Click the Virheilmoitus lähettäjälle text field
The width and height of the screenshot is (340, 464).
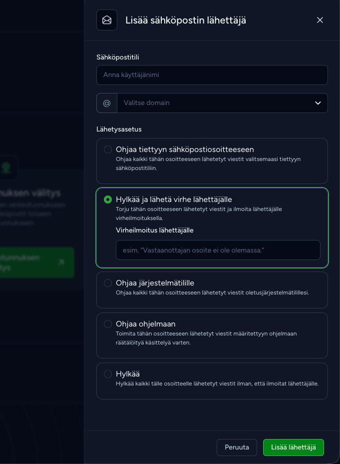tap(218, 250)
